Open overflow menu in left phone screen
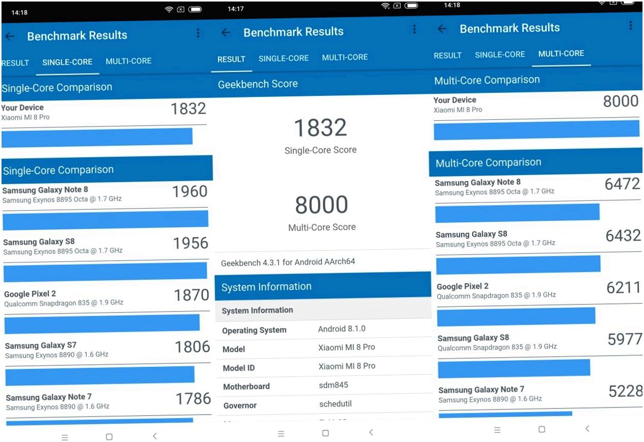The image size is (644, 442). tap(198, 33)
